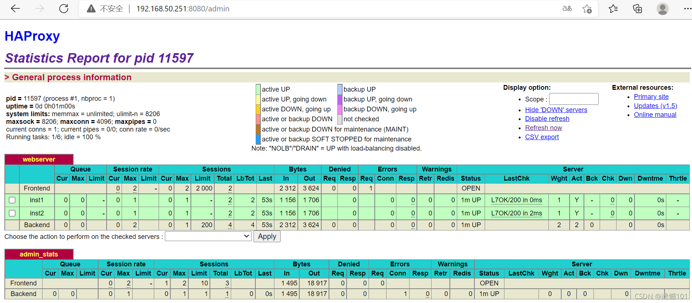The image size is (692, 303).
Task: Click the 'Dwntme' header in admin_stats table
Action: click(647, 273)
